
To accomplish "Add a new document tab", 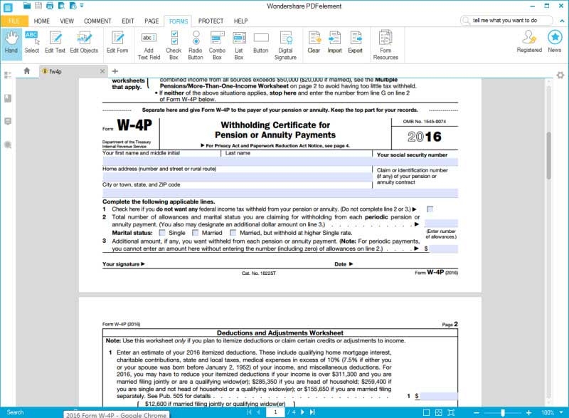I will pos(115,71).
